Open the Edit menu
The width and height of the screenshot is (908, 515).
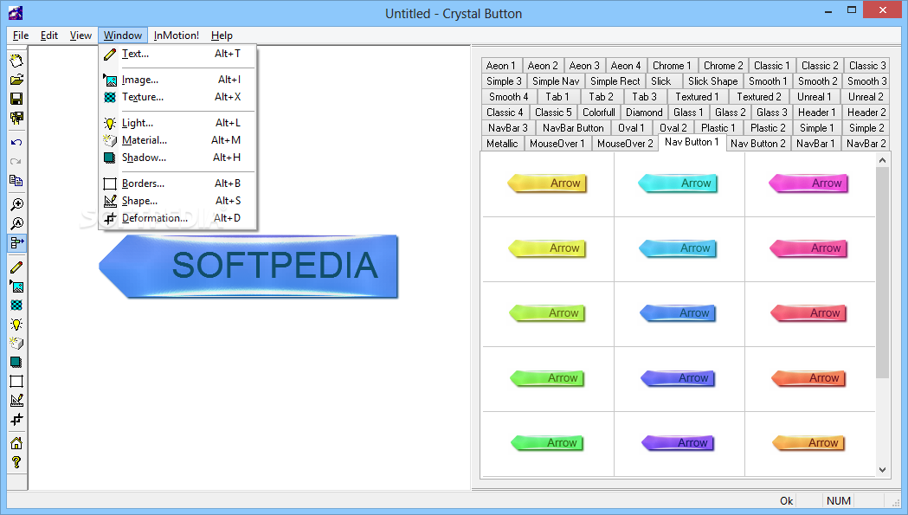[49, 35]
